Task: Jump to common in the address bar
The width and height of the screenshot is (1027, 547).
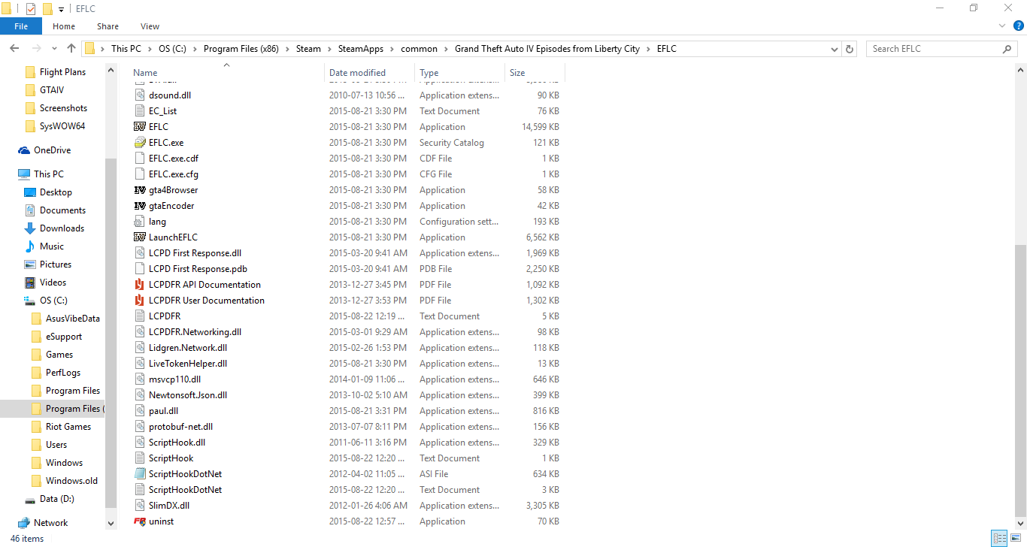Action: (x=419, y=49)
